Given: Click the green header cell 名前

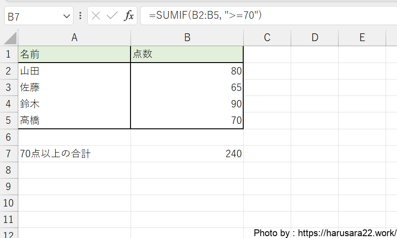Looking at the screenshot, I should point(74,54).
